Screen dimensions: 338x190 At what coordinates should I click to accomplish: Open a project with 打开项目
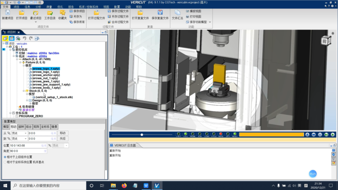[x=22, y=15]
